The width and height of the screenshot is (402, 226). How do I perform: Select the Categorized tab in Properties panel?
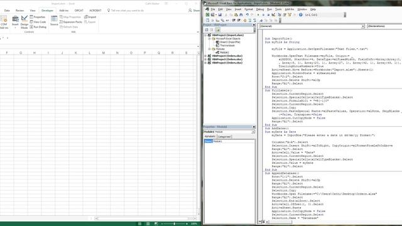[224, 137]
